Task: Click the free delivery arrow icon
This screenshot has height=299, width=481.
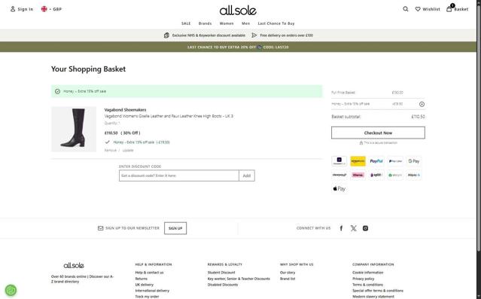Action: (254, 35)
